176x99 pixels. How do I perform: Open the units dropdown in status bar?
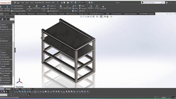pos(169,97)
